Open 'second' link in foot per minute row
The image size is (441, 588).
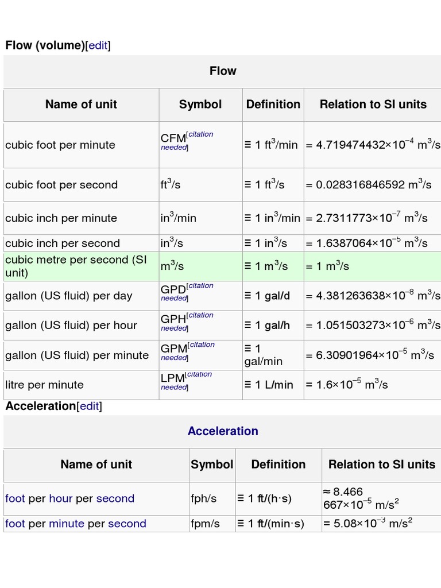click(x=127, y=524)
